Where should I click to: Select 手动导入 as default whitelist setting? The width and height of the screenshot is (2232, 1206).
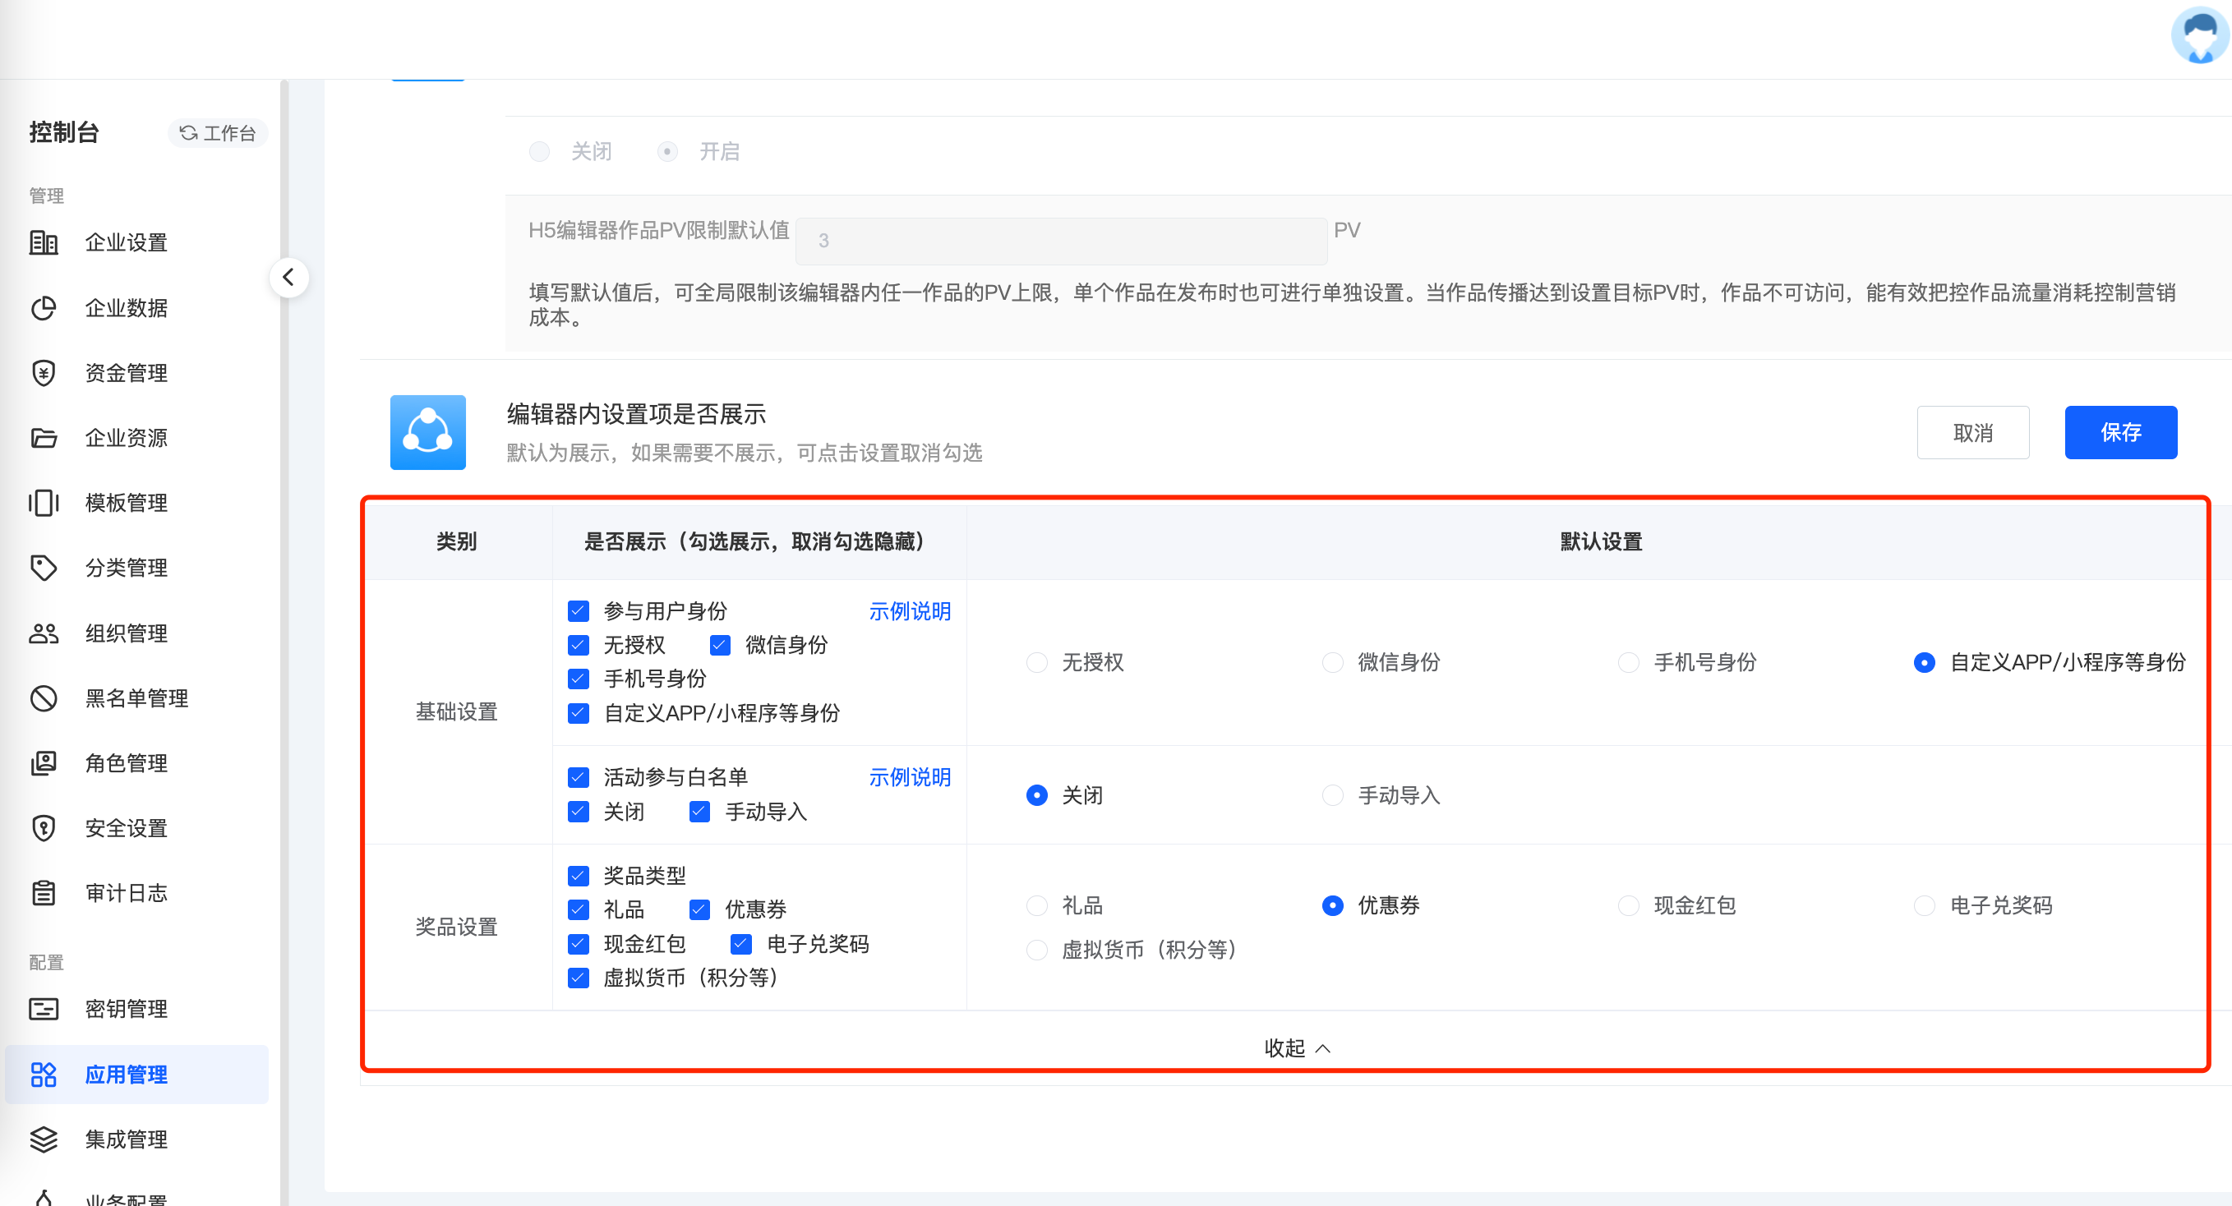pos(1333,795)
